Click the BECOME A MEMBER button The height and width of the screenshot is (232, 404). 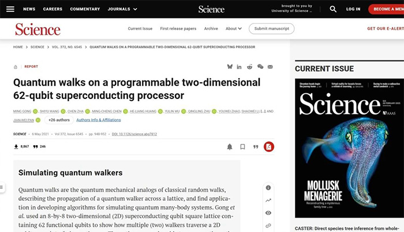(386, 9)
